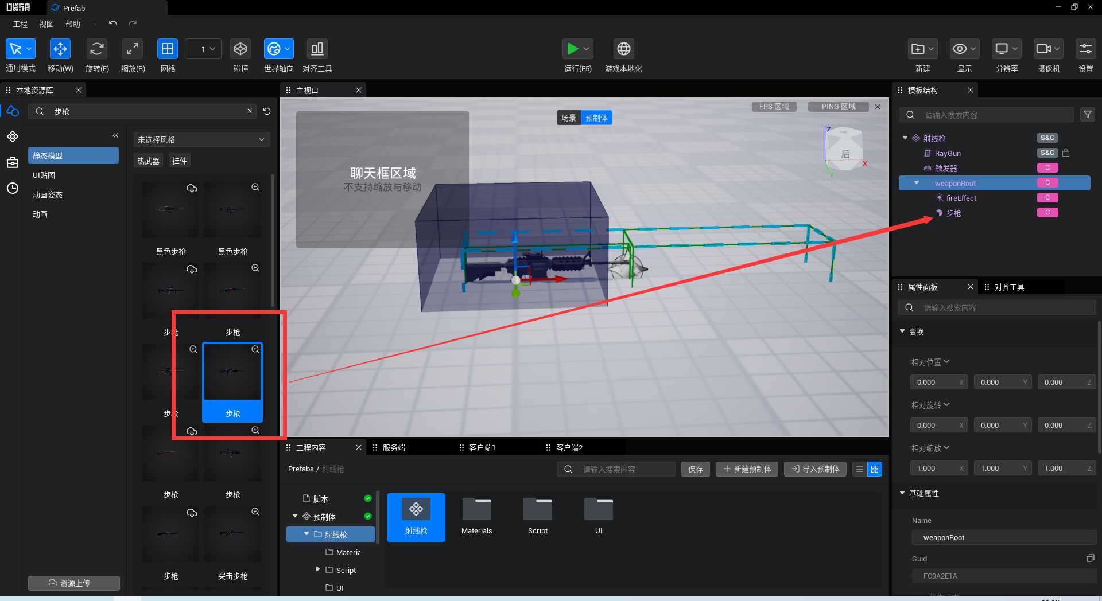Open the camera tool

[x=1049, y=49]
